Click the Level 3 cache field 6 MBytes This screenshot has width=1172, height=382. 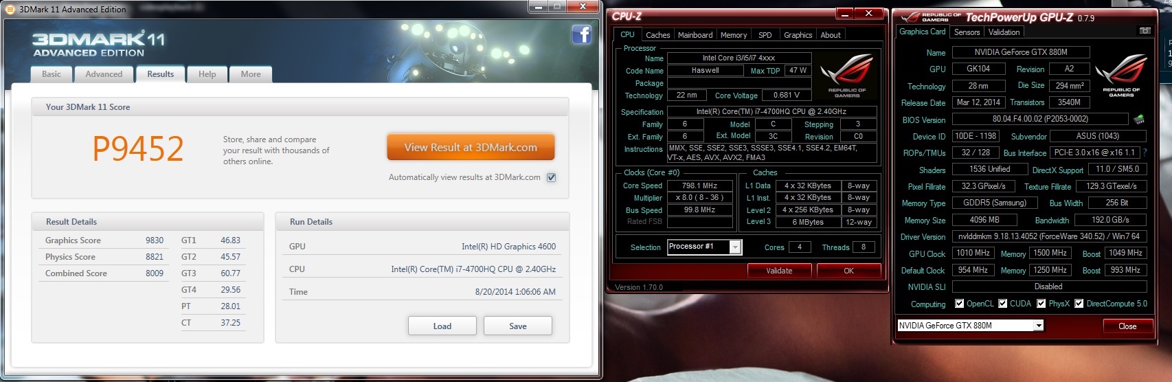[x=808, y=222]
